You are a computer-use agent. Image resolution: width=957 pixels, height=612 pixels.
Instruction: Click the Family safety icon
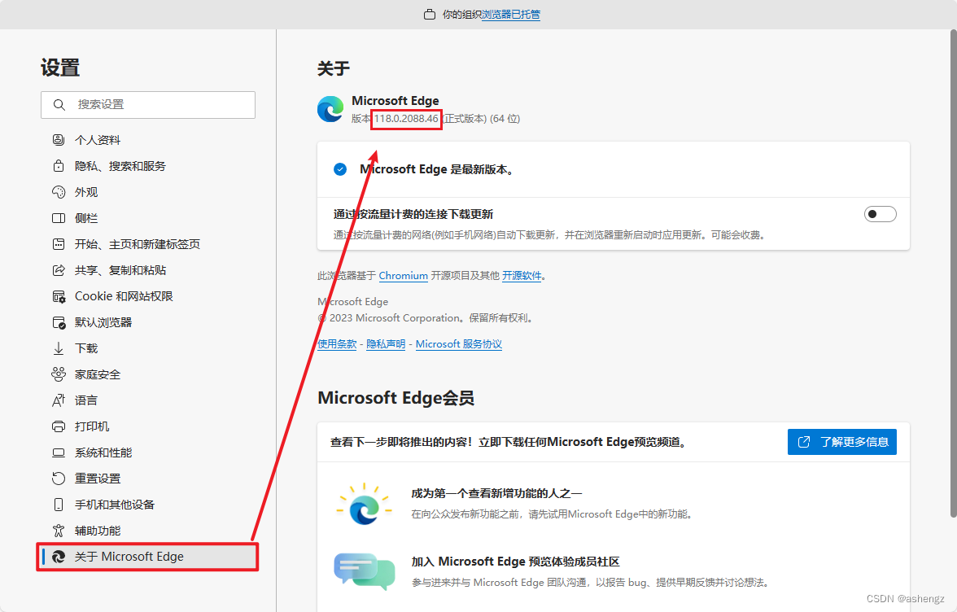[x=59, y=374]
